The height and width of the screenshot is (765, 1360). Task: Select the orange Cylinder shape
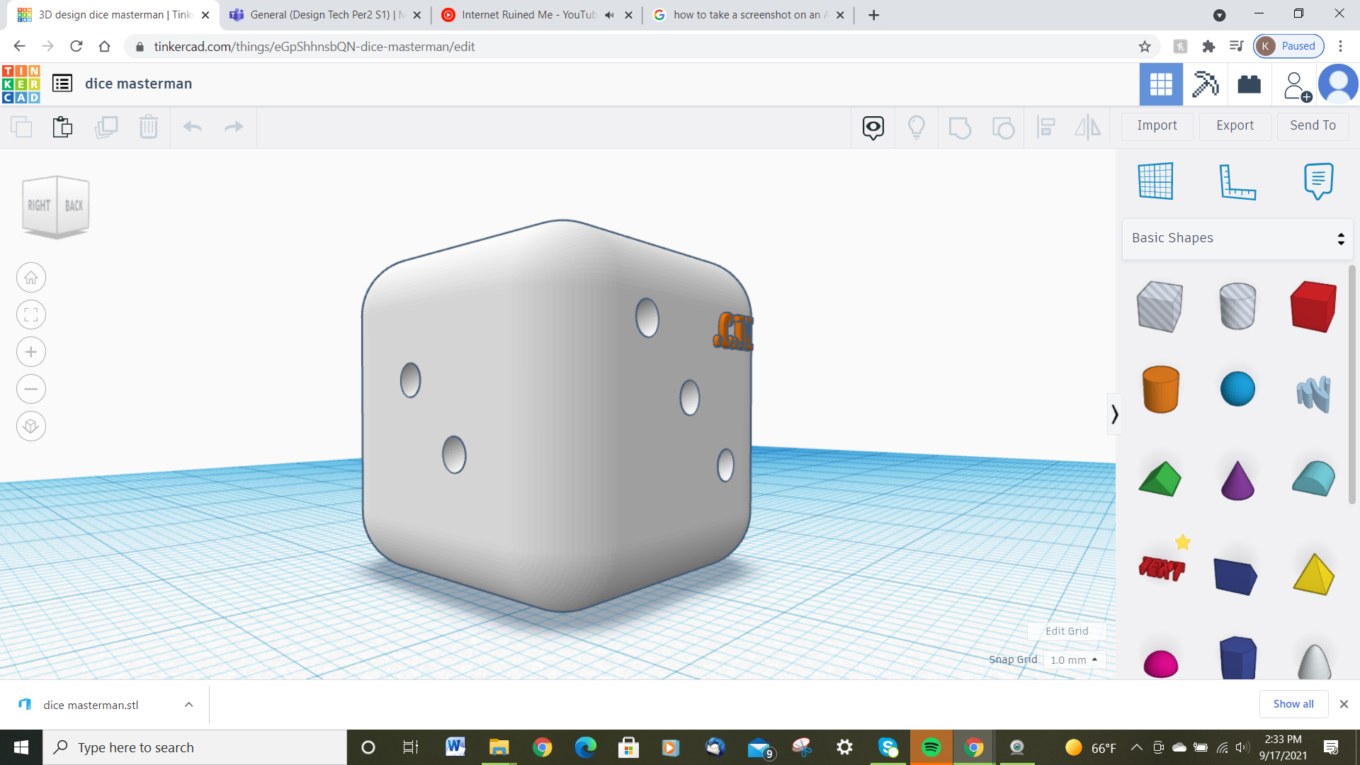1160,389
